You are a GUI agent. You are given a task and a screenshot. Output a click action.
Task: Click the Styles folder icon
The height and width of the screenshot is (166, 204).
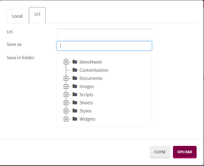(x=75, y=111)
